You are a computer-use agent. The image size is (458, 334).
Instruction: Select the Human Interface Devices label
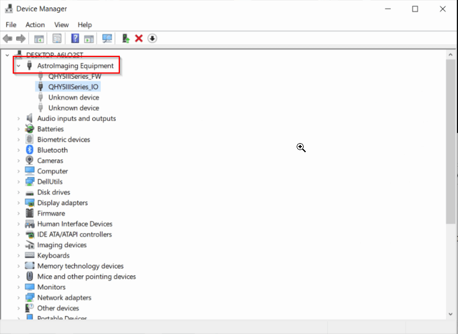click(75, 224)
